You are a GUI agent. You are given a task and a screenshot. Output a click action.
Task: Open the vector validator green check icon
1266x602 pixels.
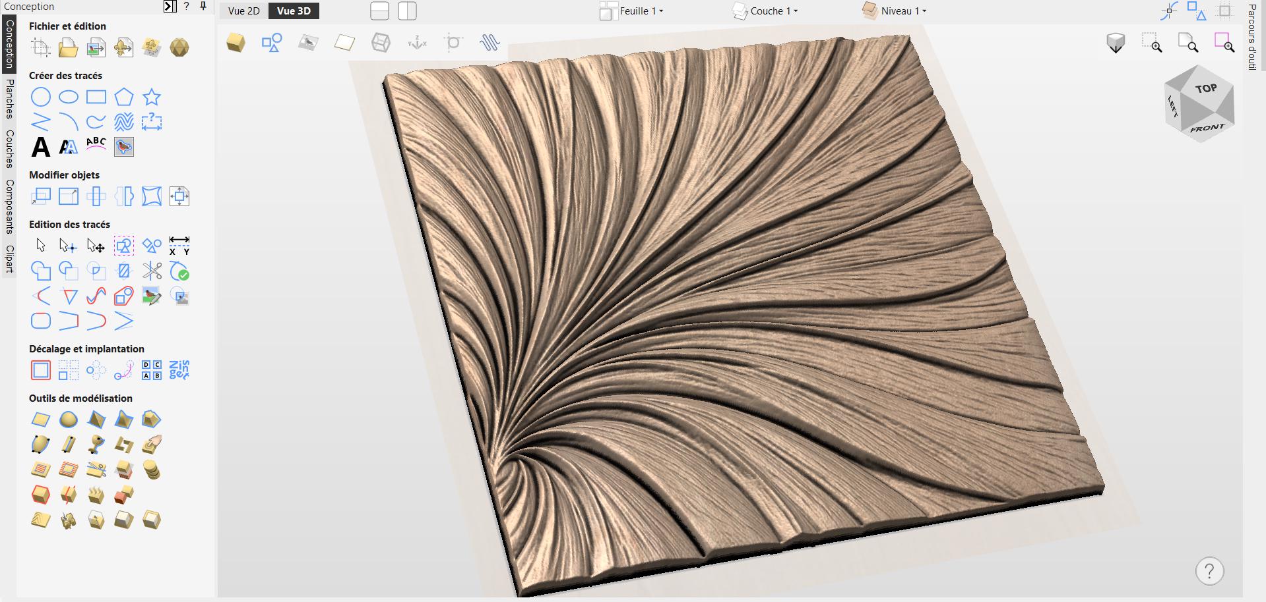coord(179,271)
